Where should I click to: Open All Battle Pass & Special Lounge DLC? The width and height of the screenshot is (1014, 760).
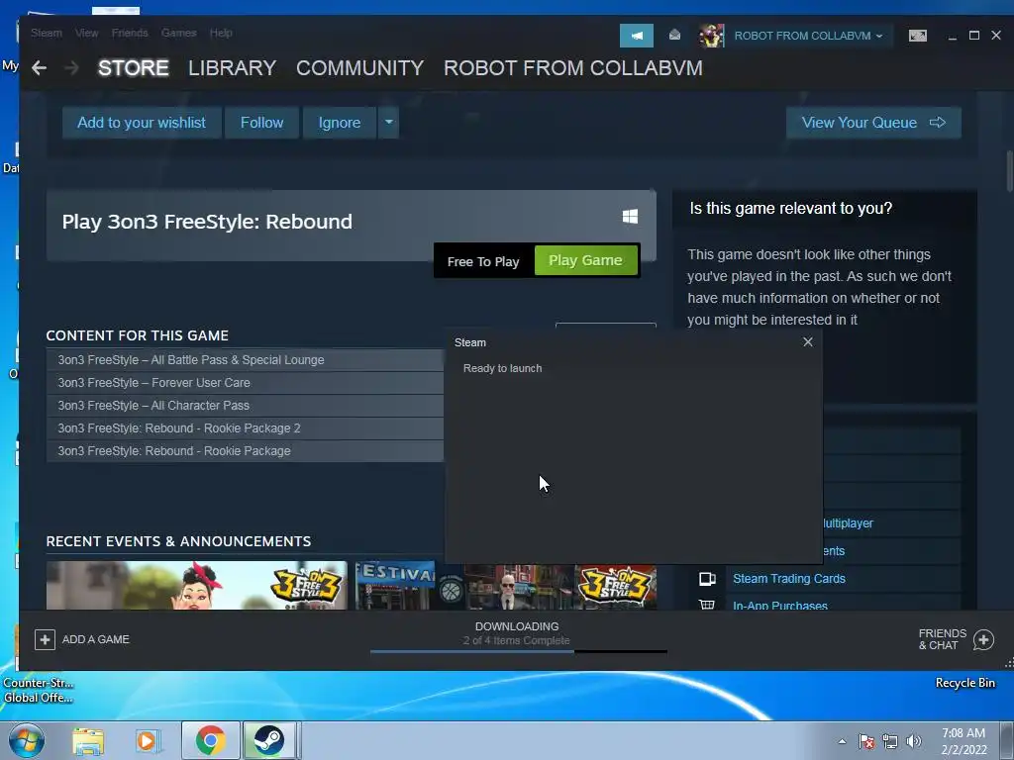pos(246,360)
